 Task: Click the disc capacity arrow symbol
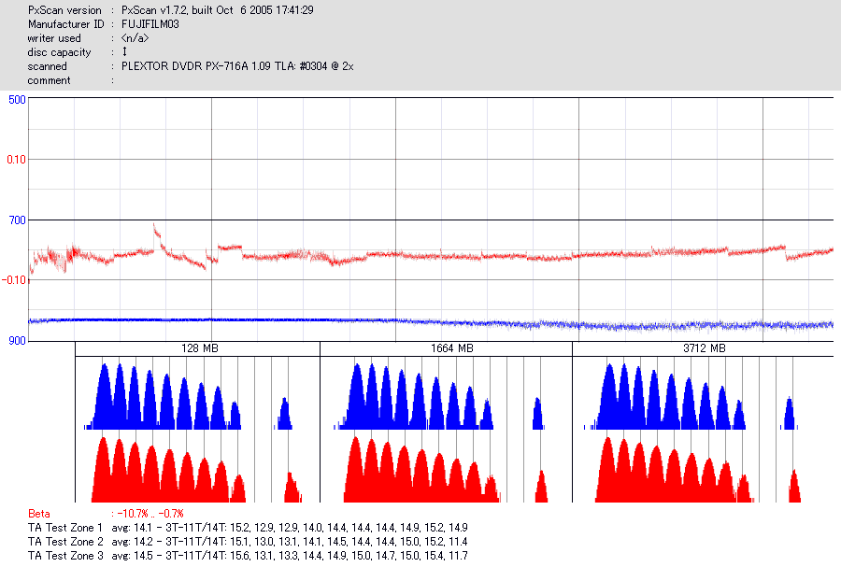click(x=124, y=52)
